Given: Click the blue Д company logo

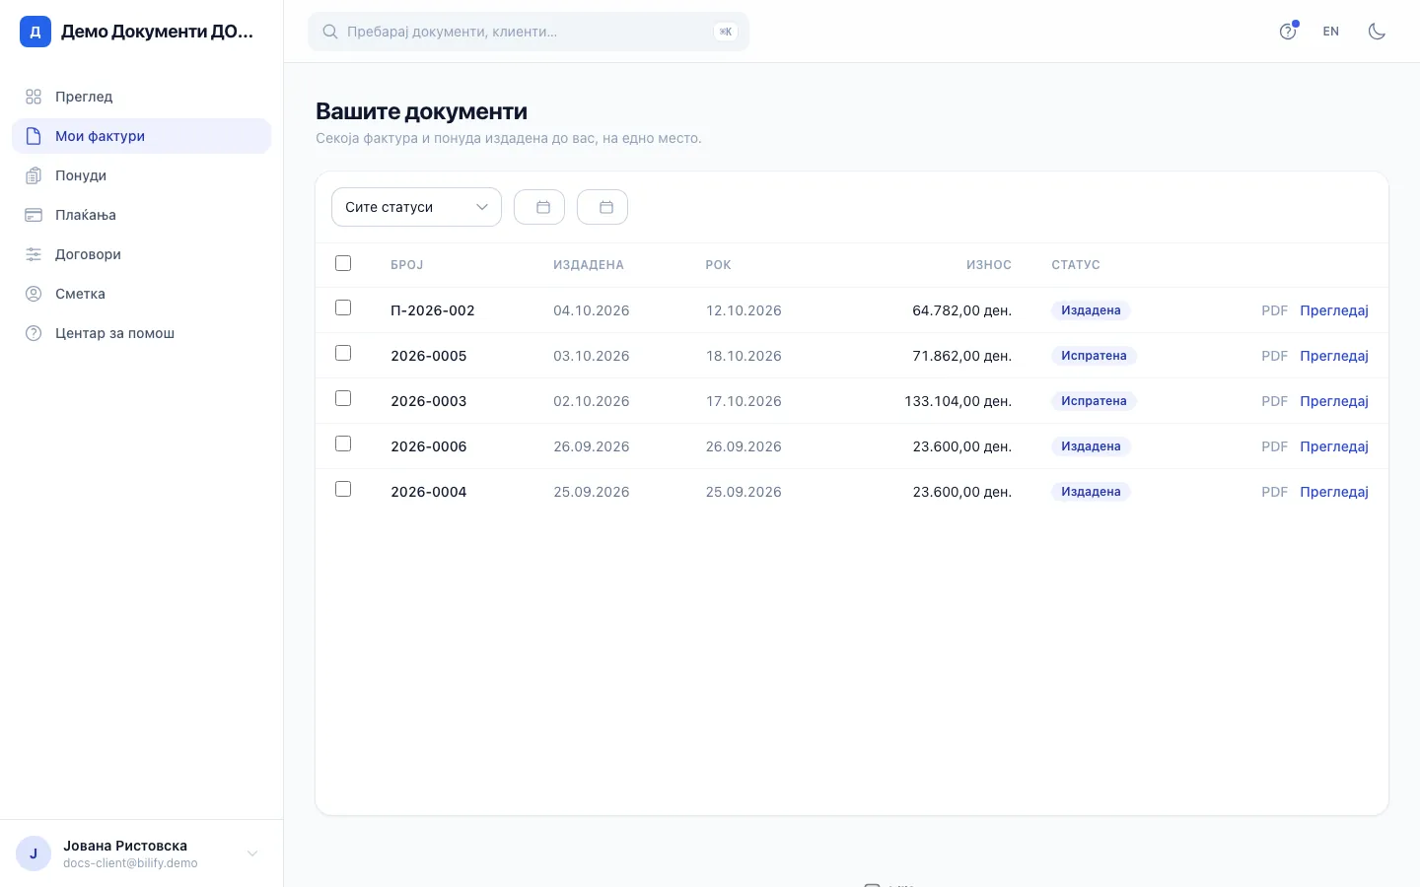Looking at the screenshot, I should tap(35, 32).
